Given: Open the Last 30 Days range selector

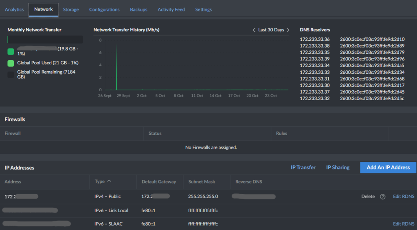Looking at the screenshot, I should click(x=271, y=30).
